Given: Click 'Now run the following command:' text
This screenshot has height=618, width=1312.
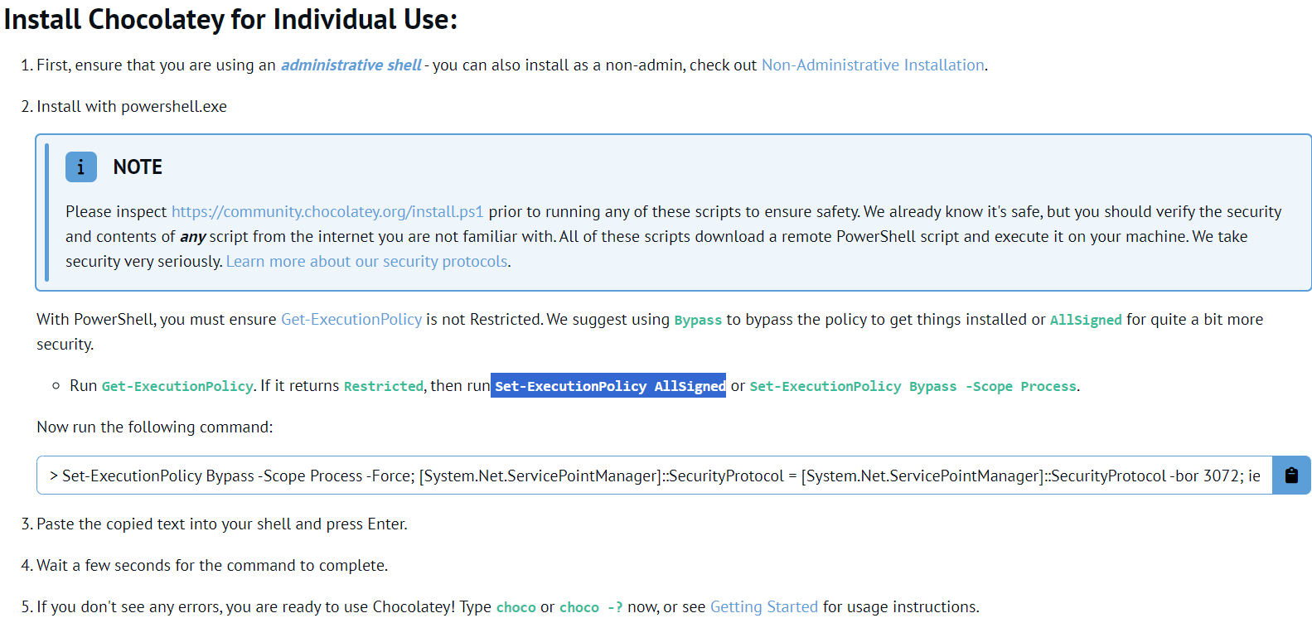Looking at the screenshot, I should pyautogui.click(x=155, y=427).
